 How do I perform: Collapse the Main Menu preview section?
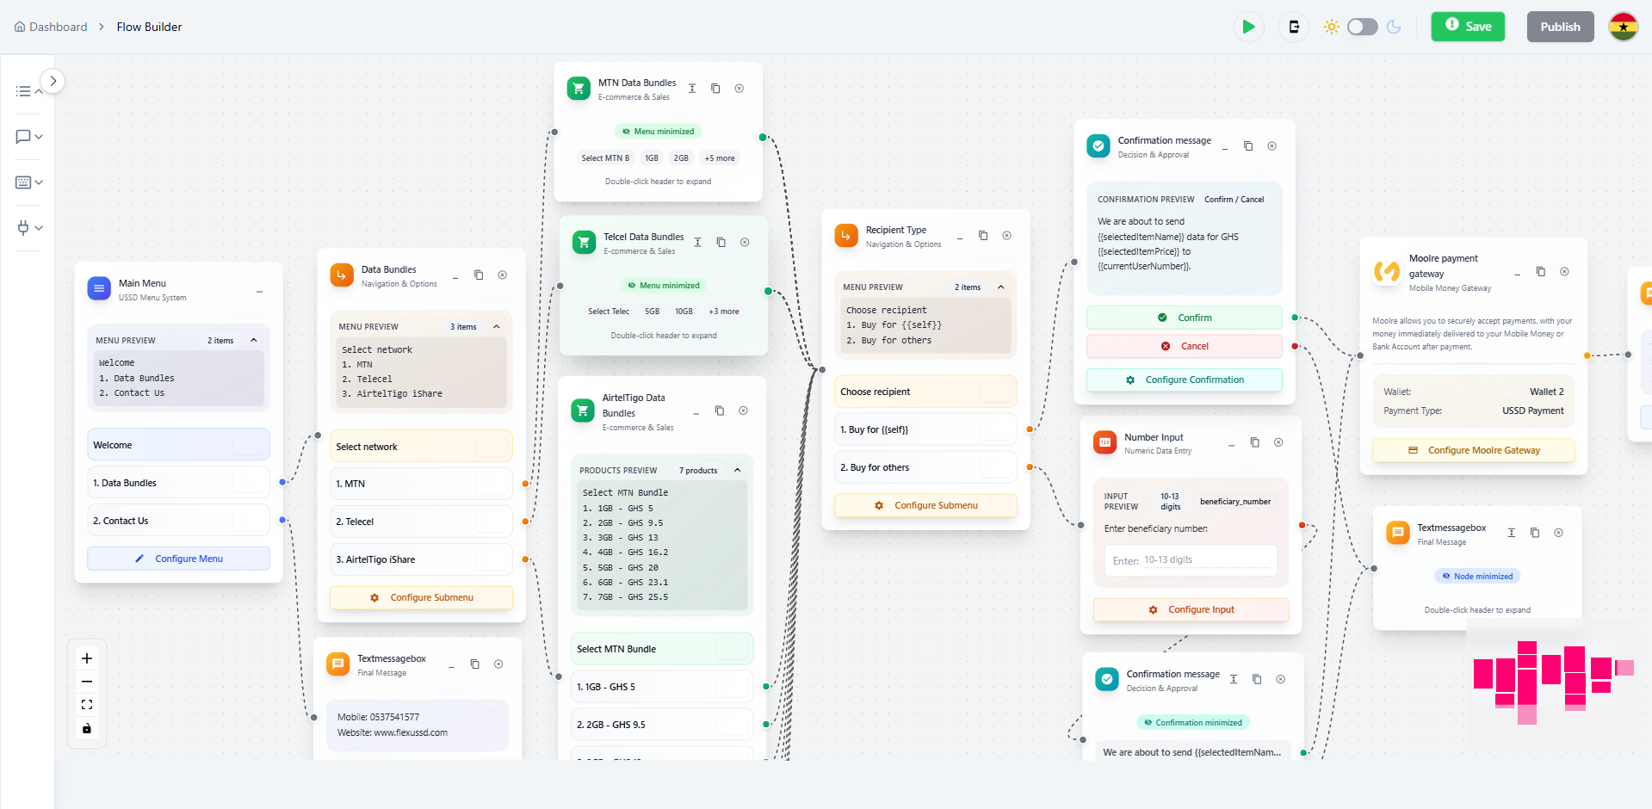coord(254,340)
